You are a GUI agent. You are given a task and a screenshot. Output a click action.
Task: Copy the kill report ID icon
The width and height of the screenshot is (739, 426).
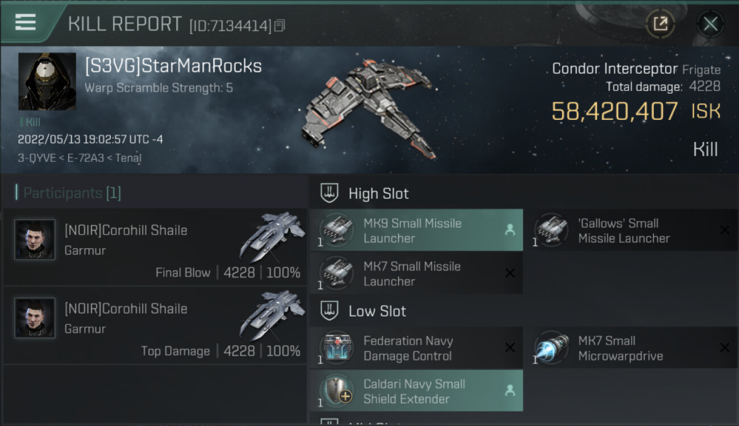(x=279, y=26)
